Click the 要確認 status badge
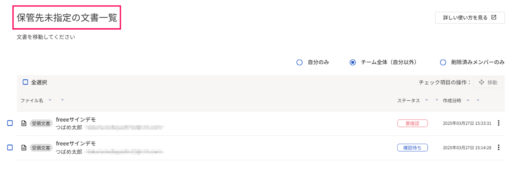Viewport: 514px width, 172px height. point(412,123)
